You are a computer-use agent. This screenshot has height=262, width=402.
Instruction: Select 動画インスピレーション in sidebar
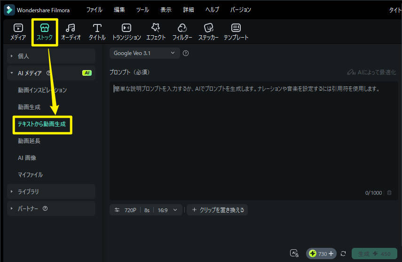click(x=42, y=90)
